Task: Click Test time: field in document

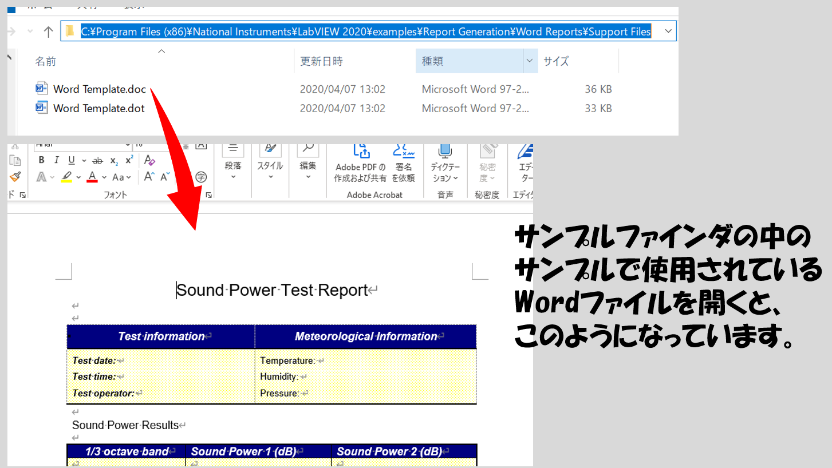Action: click(94, 376)
